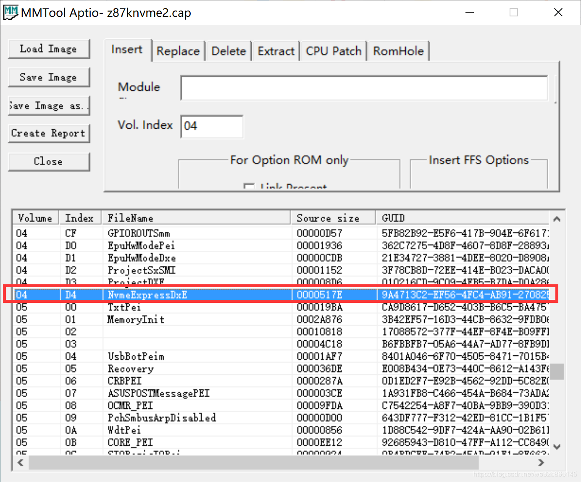Select the NvmeExpressDxE row

coord(281,294)
